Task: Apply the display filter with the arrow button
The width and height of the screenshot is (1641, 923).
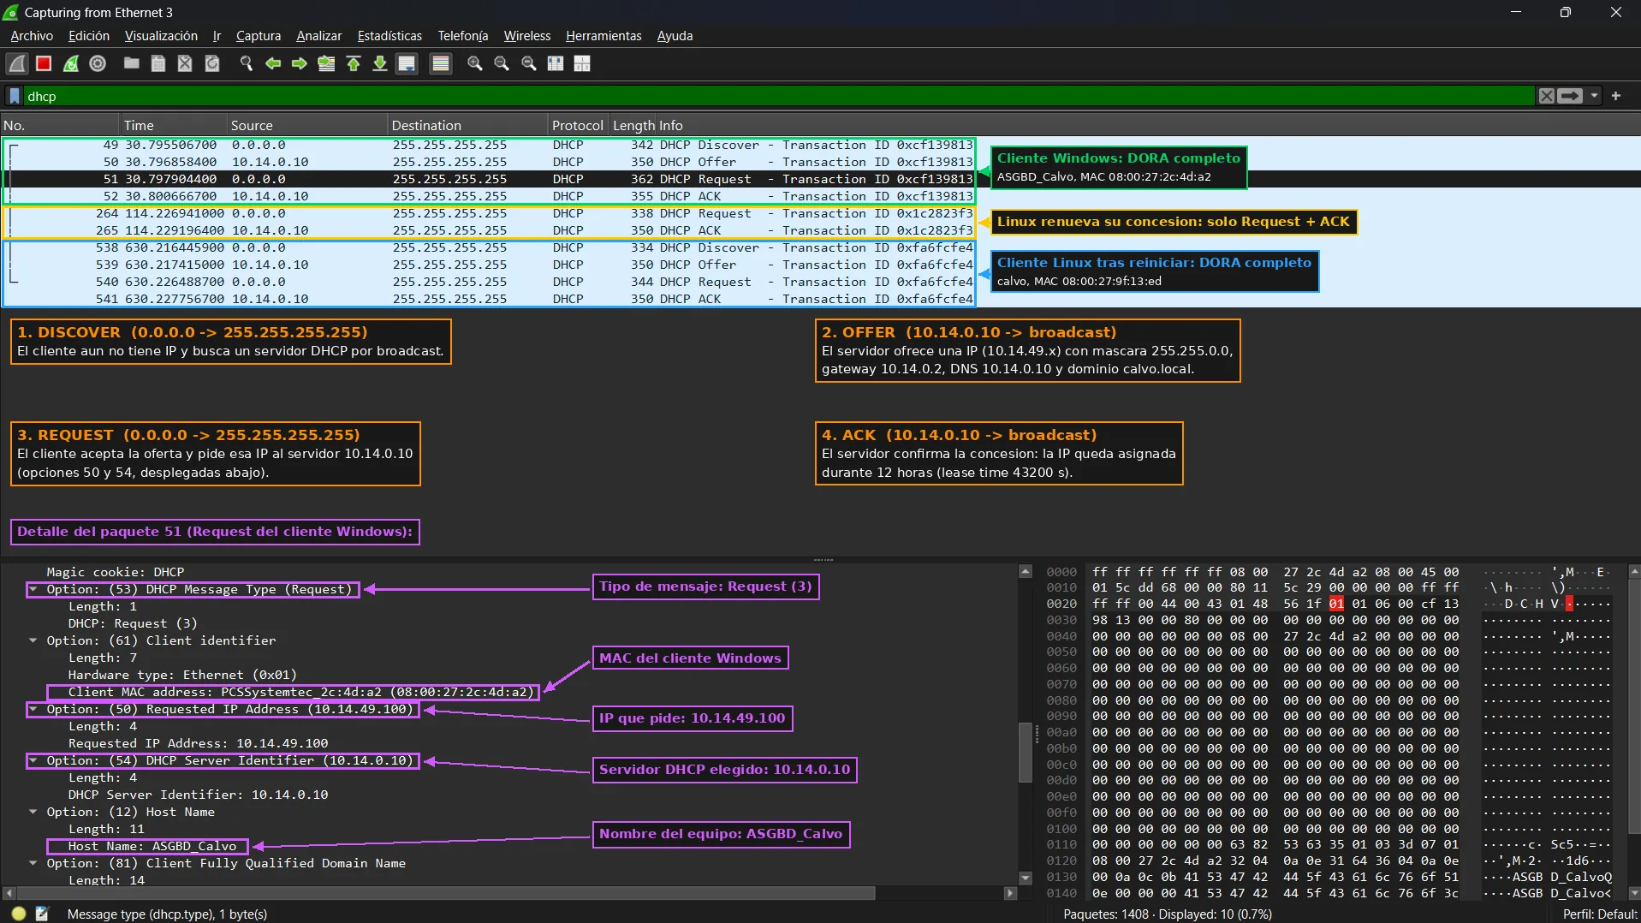Action: tap(1570, 96)
